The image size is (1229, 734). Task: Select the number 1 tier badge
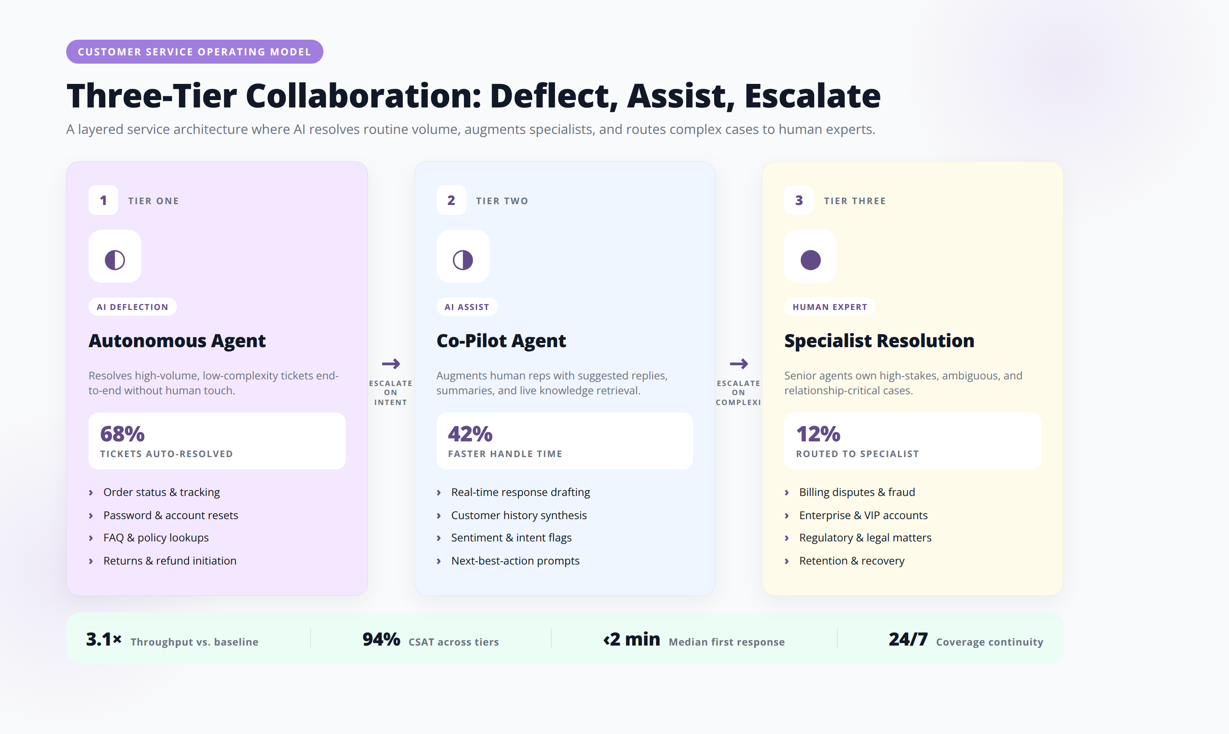103,200
